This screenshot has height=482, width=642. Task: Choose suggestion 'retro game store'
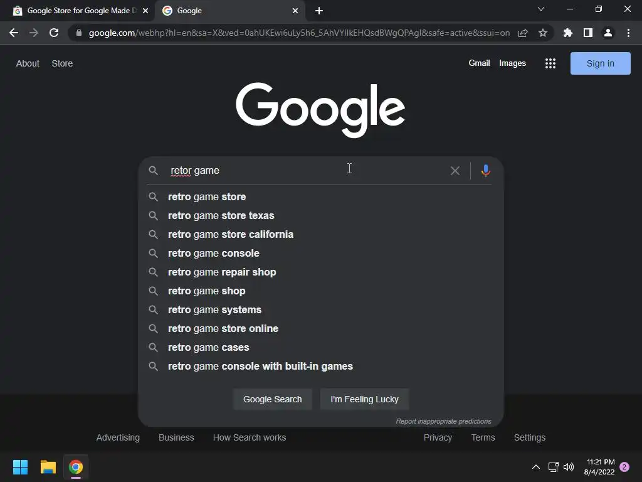320,196
